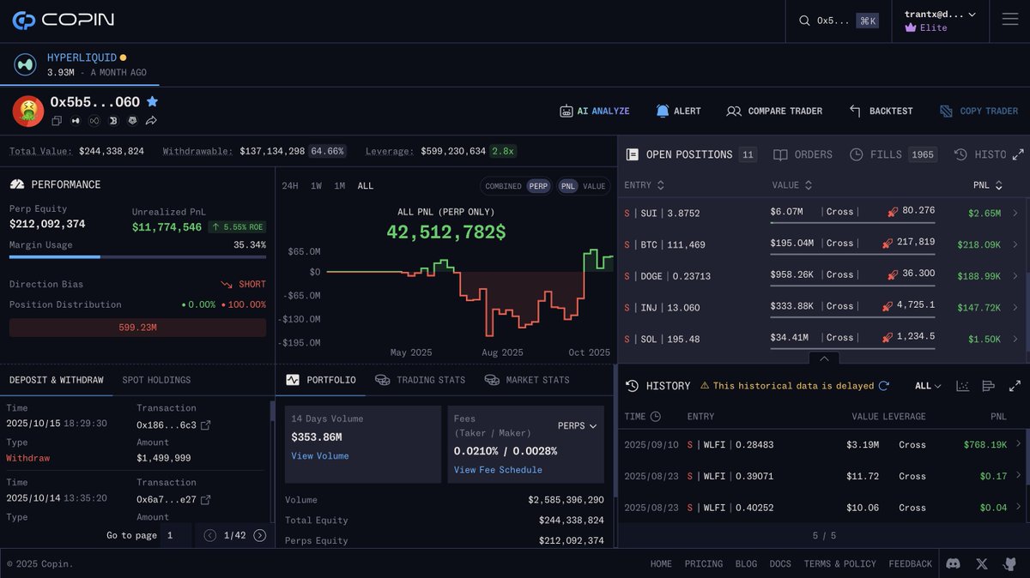
Task: Expand the History panel fullscreen
Action: (1015, 386)
